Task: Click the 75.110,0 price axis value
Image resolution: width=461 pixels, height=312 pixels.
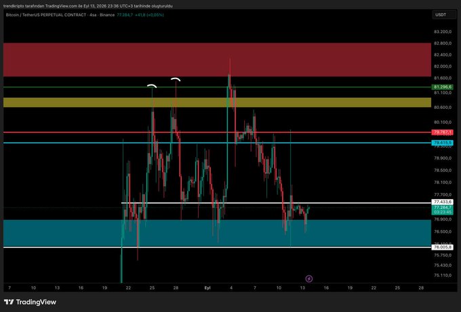Action: [x=443, y=275]
